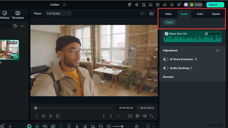
Task: Click play-from-start frame step button
Action: pos(44,116)
